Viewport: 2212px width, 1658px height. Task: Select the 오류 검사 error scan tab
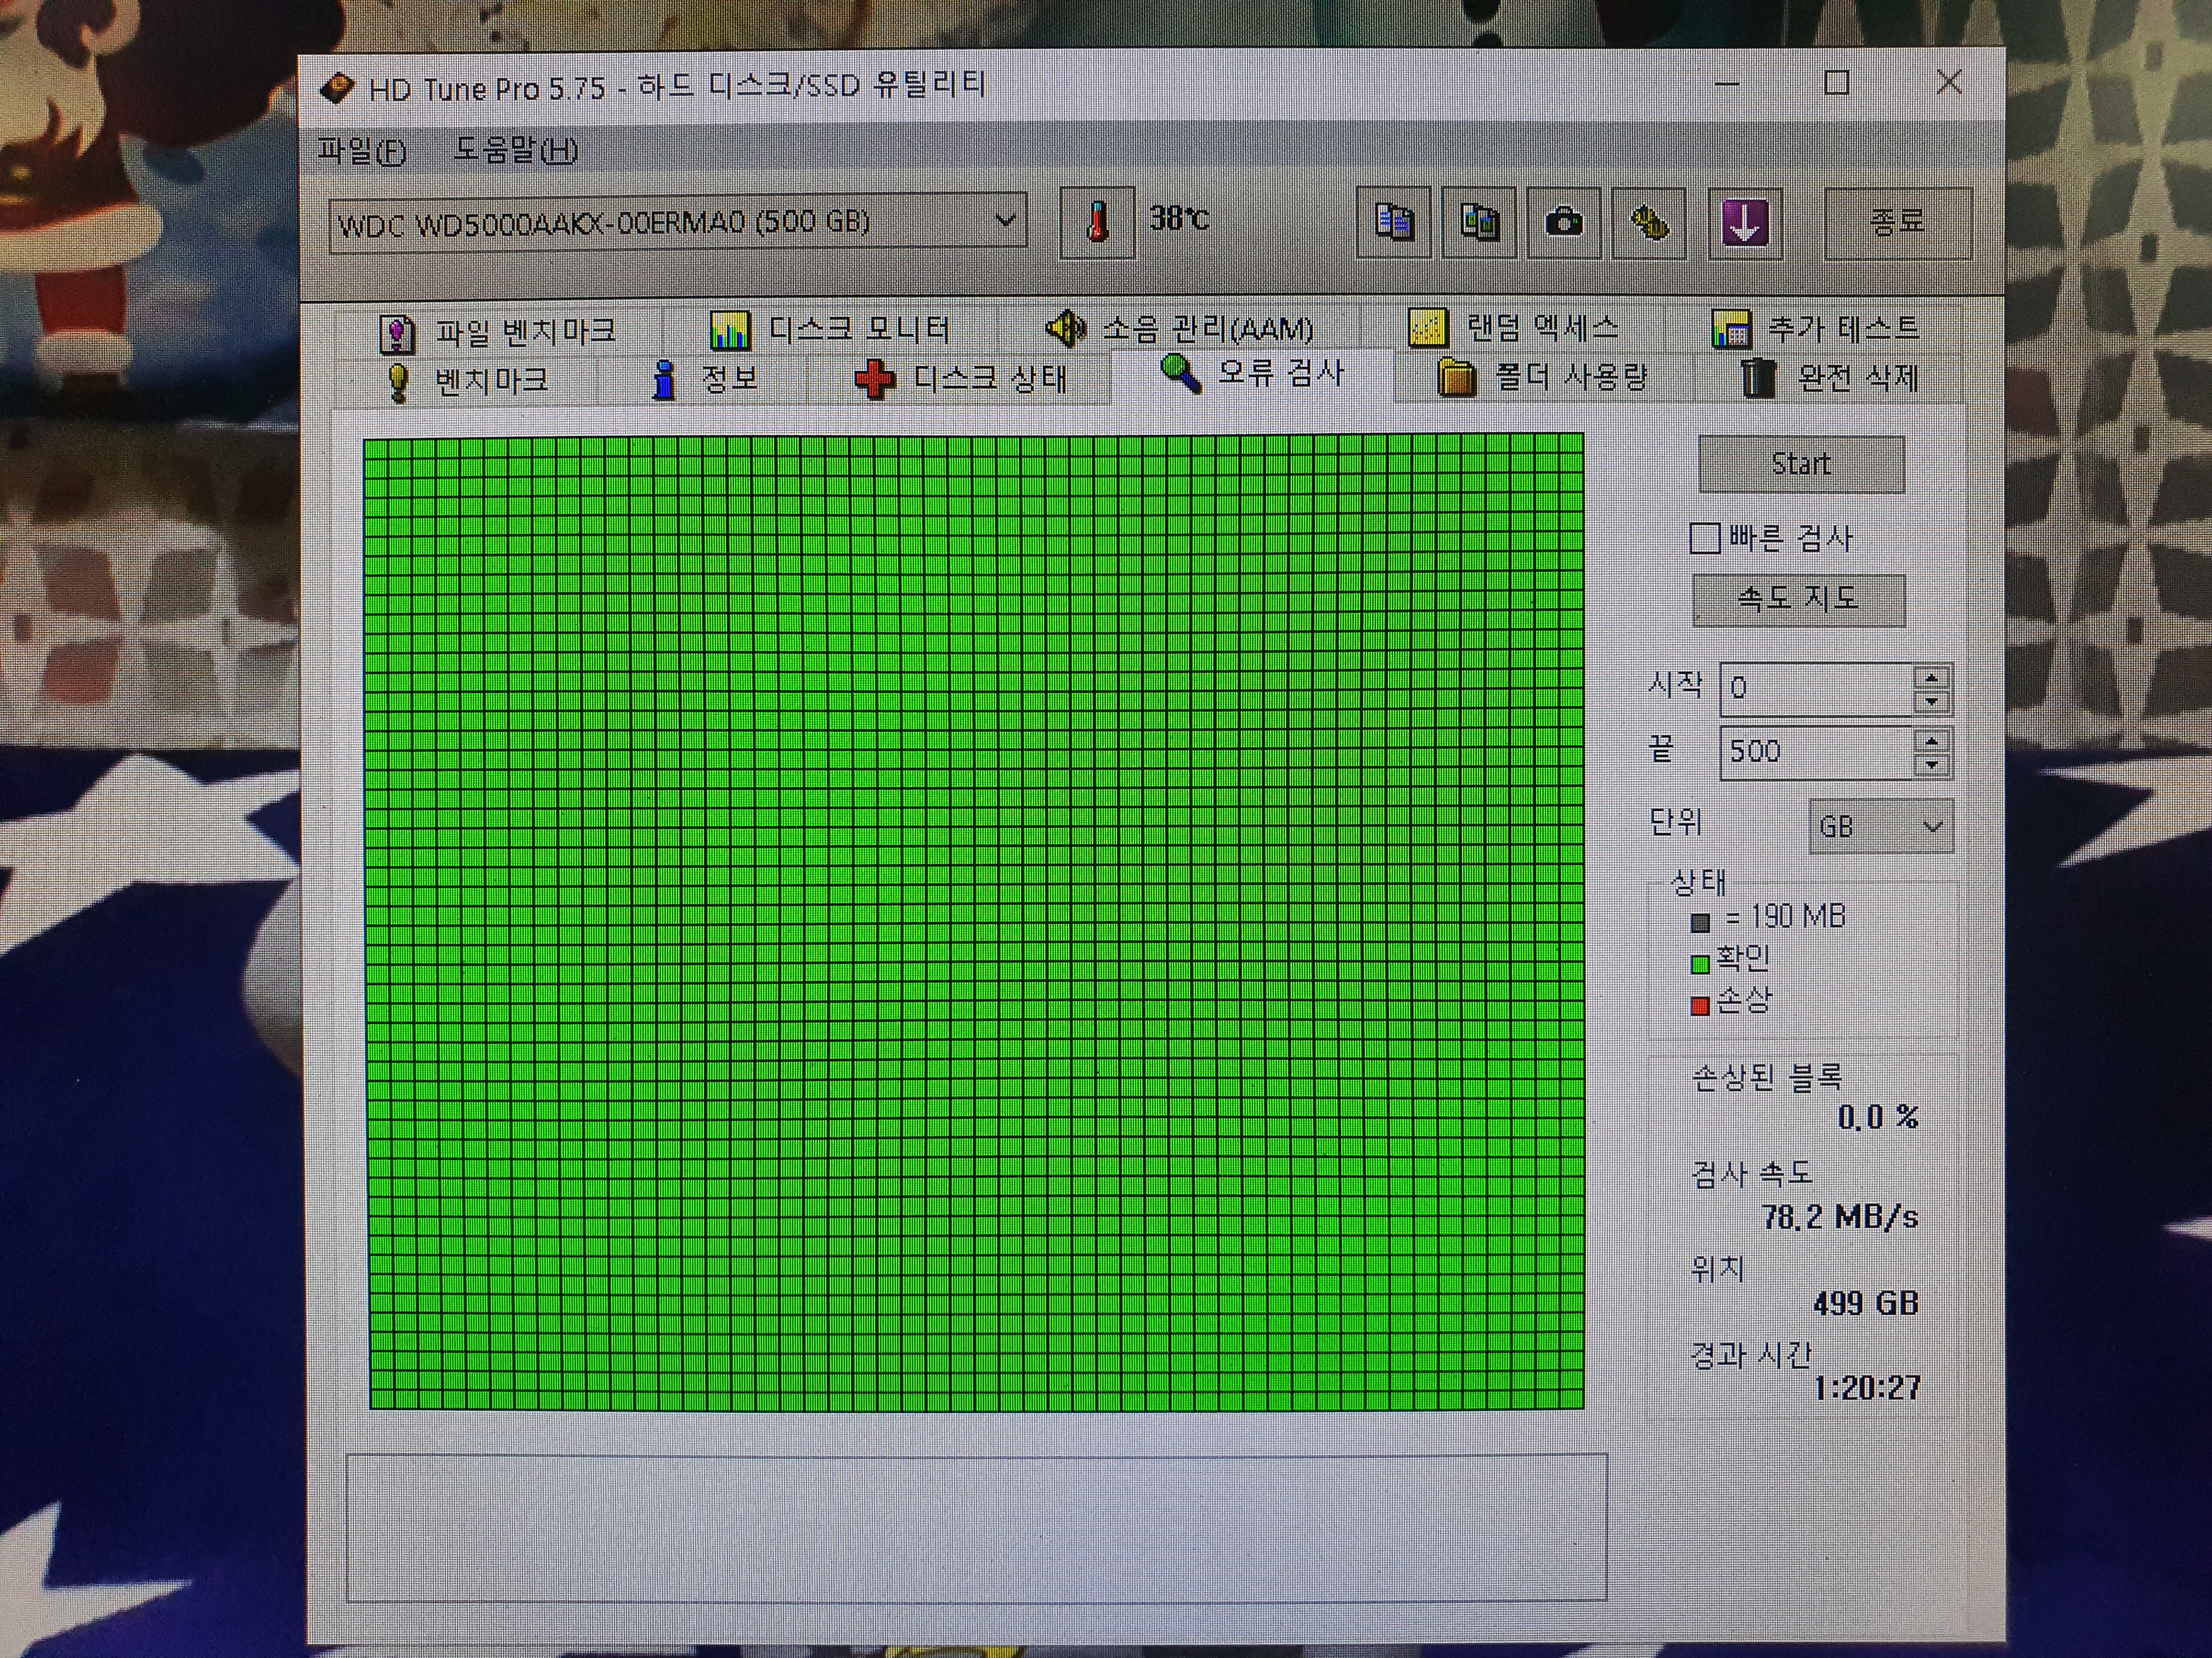coord(1252,374)
